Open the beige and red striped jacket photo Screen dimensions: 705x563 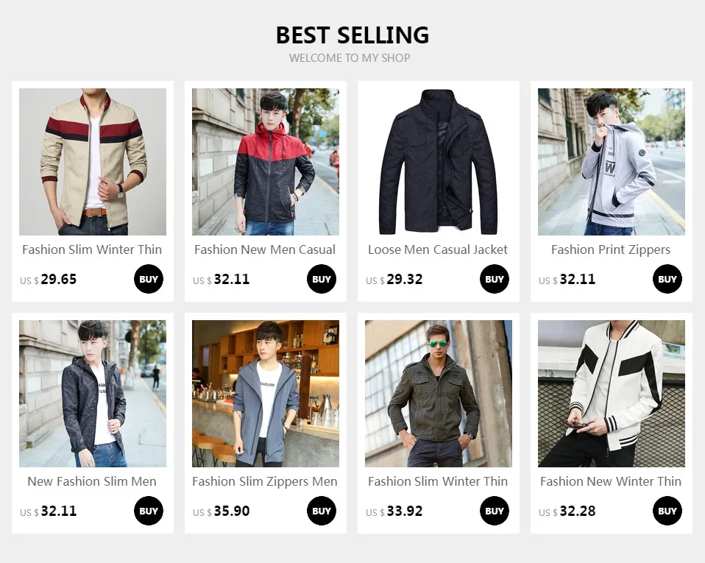[x=93, y=162]
